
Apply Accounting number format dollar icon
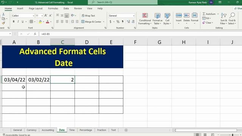[110, 22]
